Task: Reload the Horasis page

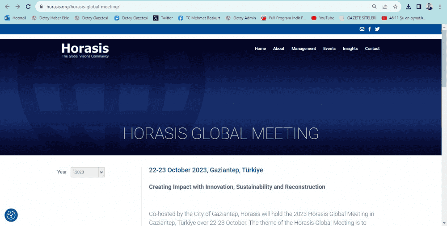Action: coord(28,7)
